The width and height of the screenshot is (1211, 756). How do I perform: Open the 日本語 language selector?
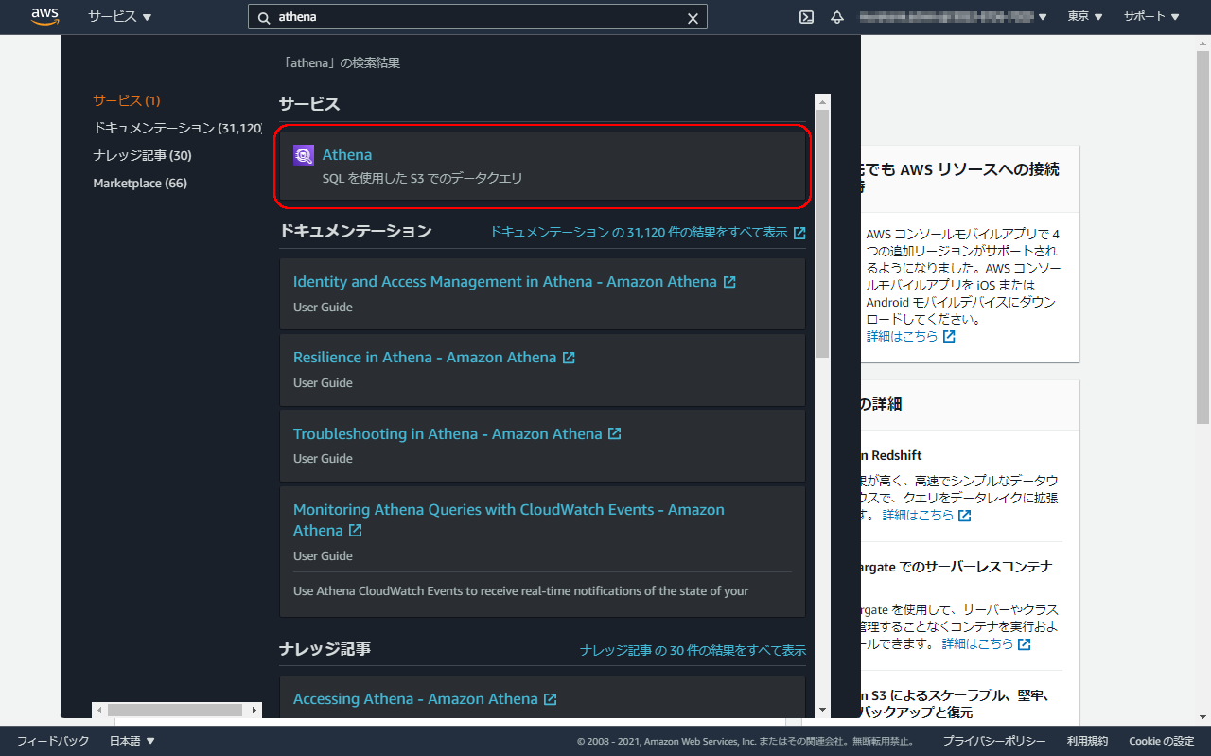point(132,741)
